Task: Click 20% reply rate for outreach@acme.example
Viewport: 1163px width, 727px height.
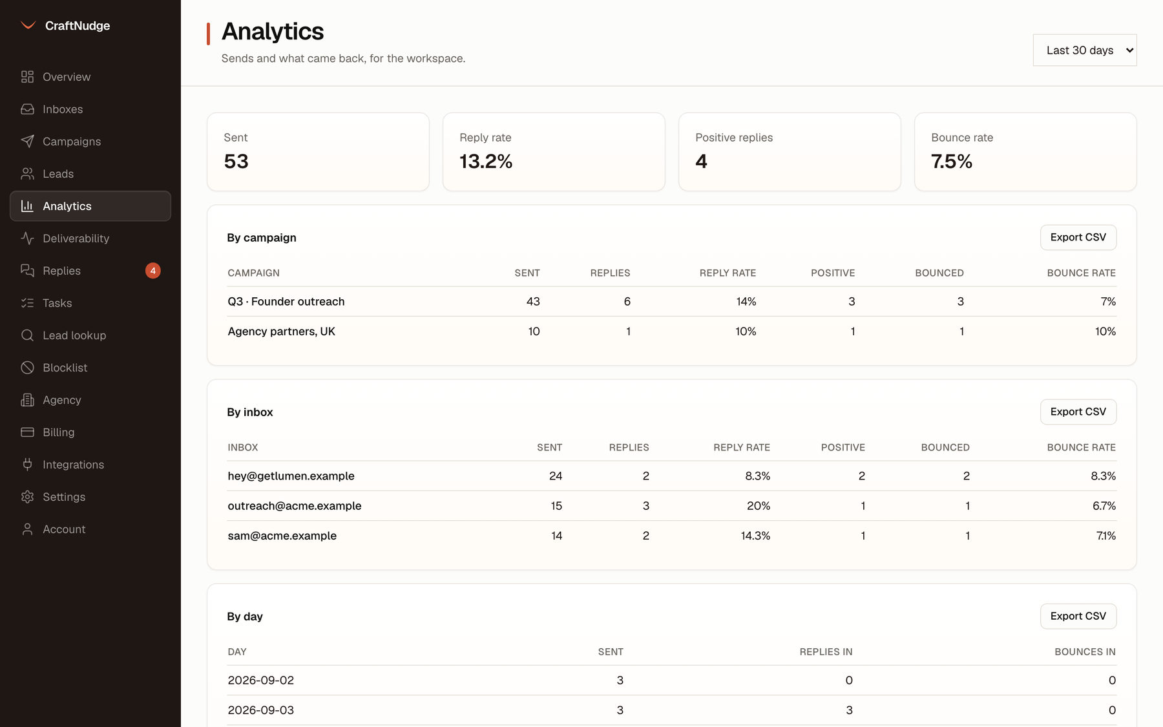Action: tap(759, 506)
